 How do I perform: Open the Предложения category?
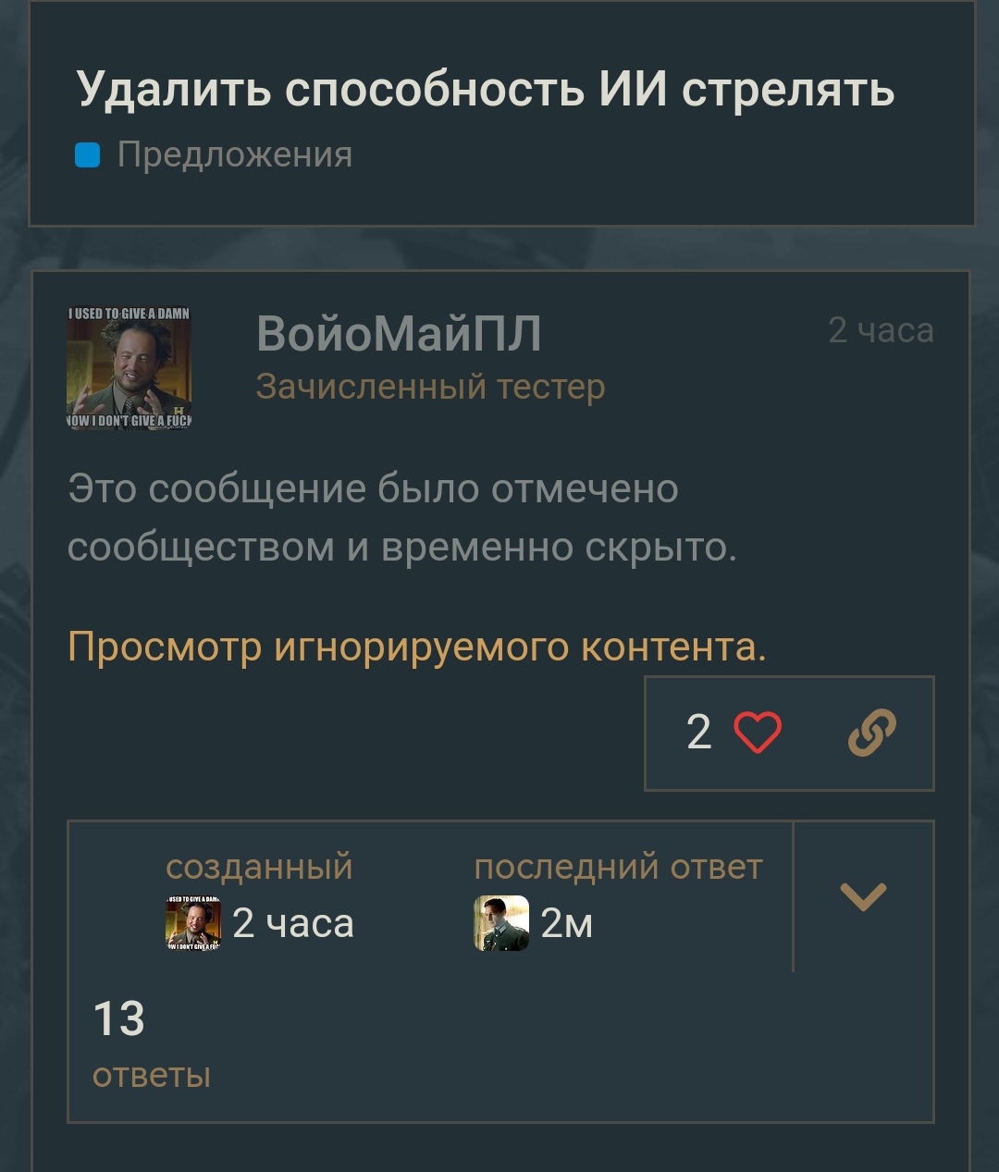click(x=235, y=154)
